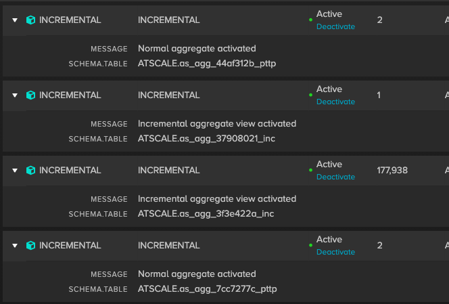Click the green status dot for as_agg_7cc7277c_pttp
The width and height of the screenshot is (449, 304).
tap(310, 245)
